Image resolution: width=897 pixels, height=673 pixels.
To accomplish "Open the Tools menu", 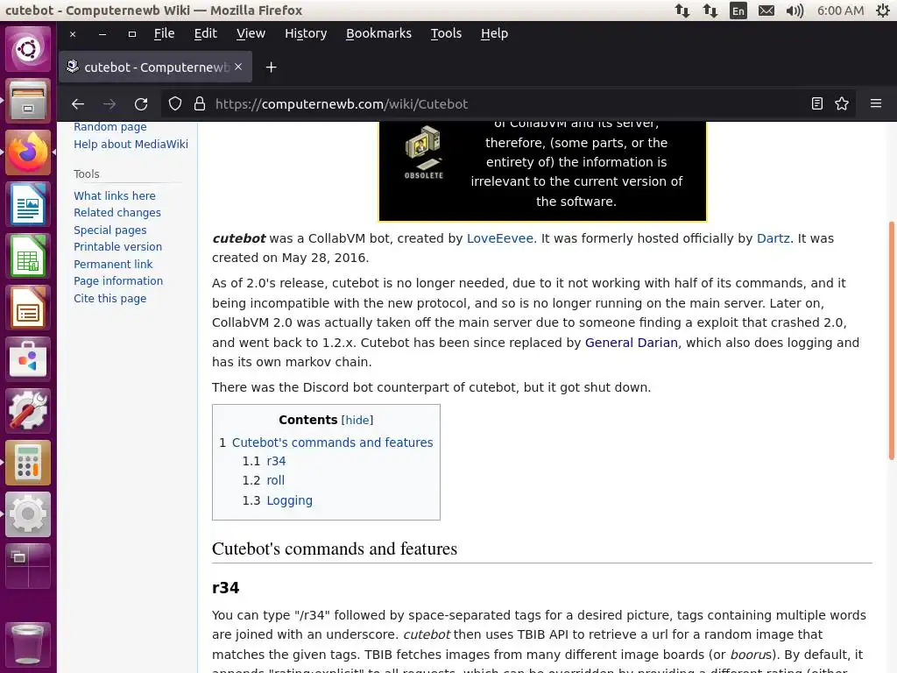I will pyautogui.click(x=446, y=34).
